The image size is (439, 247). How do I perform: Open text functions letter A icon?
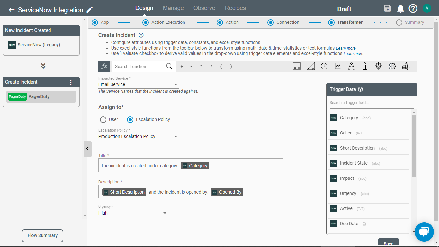pos(351,66)
